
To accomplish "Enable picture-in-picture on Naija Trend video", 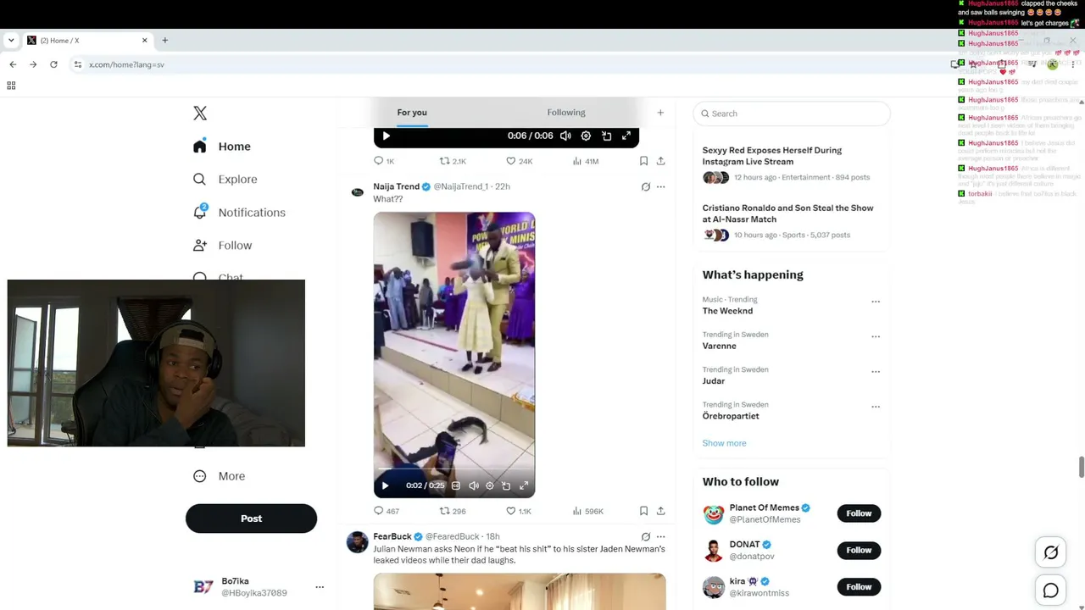I will tap(506, 485).
